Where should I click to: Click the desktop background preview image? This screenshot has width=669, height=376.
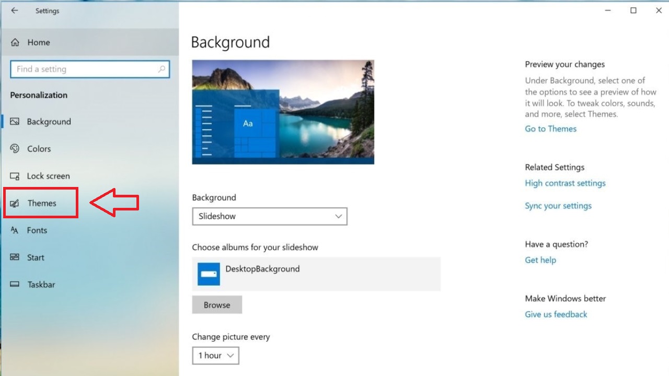click(283, 112)
